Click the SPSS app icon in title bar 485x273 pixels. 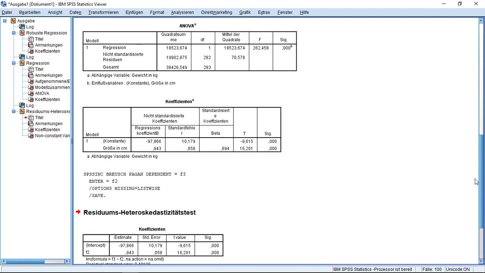pyautogui.click(x=4, y=4)
